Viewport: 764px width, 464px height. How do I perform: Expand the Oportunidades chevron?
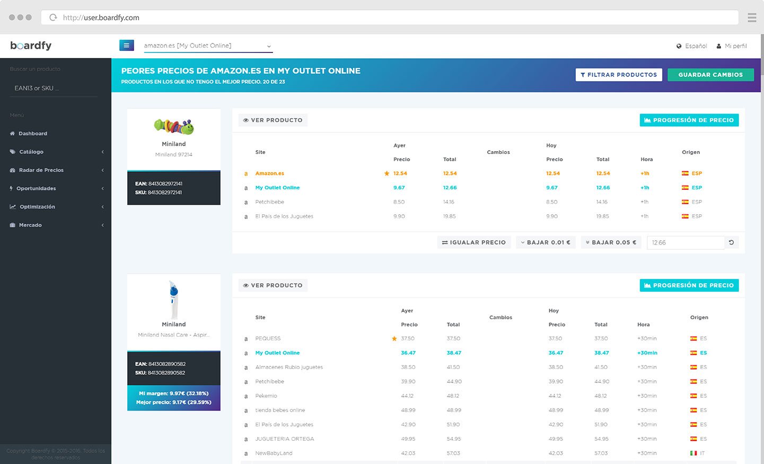pyautogui.click(x=102, y=188)
